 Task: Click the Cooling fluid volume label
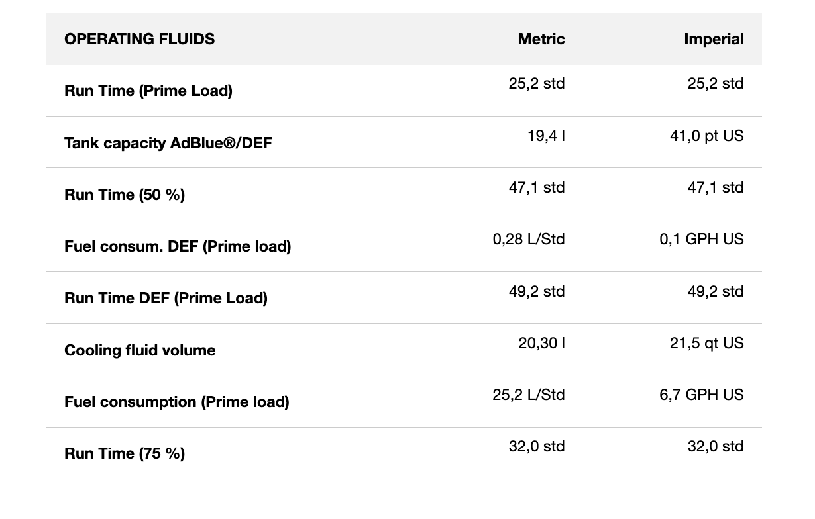pyautogui.click(x=139, y=350)
